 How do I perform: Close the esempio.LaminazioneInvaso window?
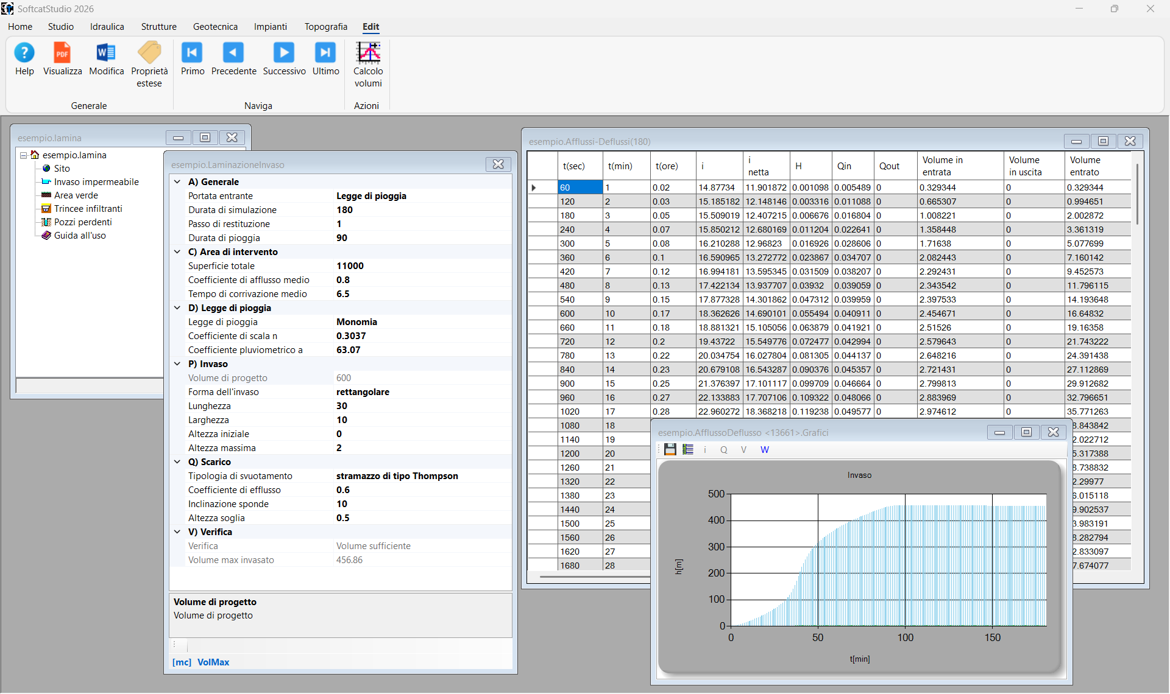498,164
